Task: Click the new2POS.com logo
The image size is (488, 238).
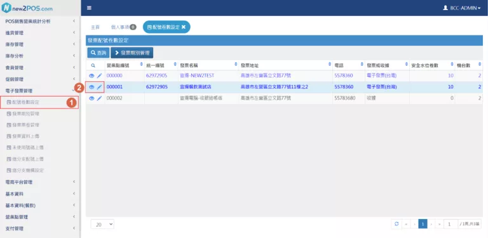Action: [x=27, y=8]
